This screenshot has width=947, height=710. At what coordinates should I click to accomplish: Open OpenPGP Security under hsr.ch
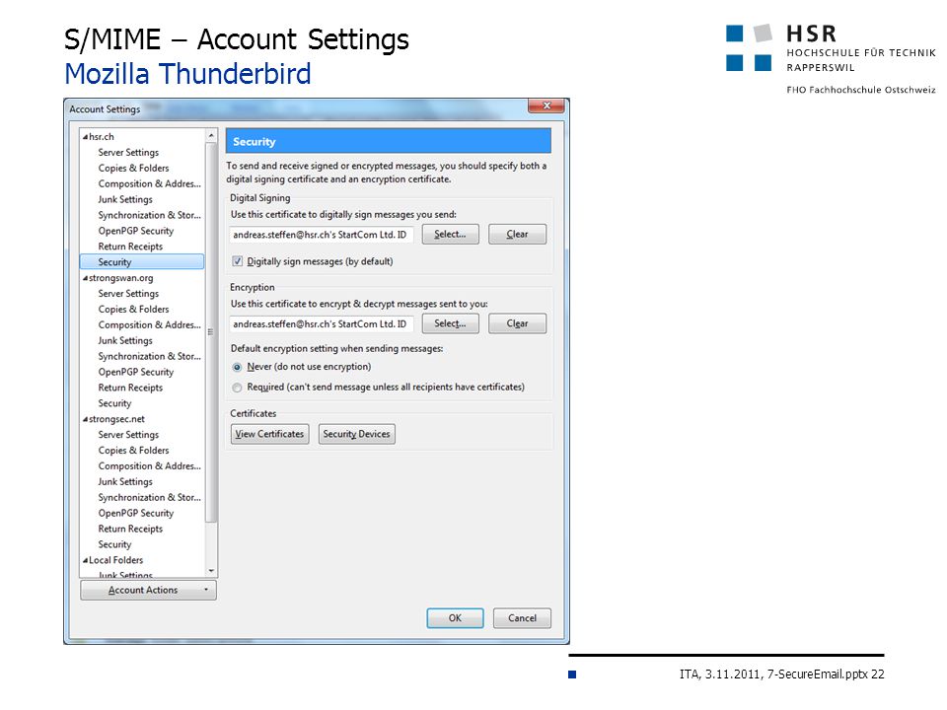(x=136, y=231)
